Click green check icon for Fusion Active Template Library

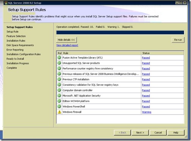[59, 57]
